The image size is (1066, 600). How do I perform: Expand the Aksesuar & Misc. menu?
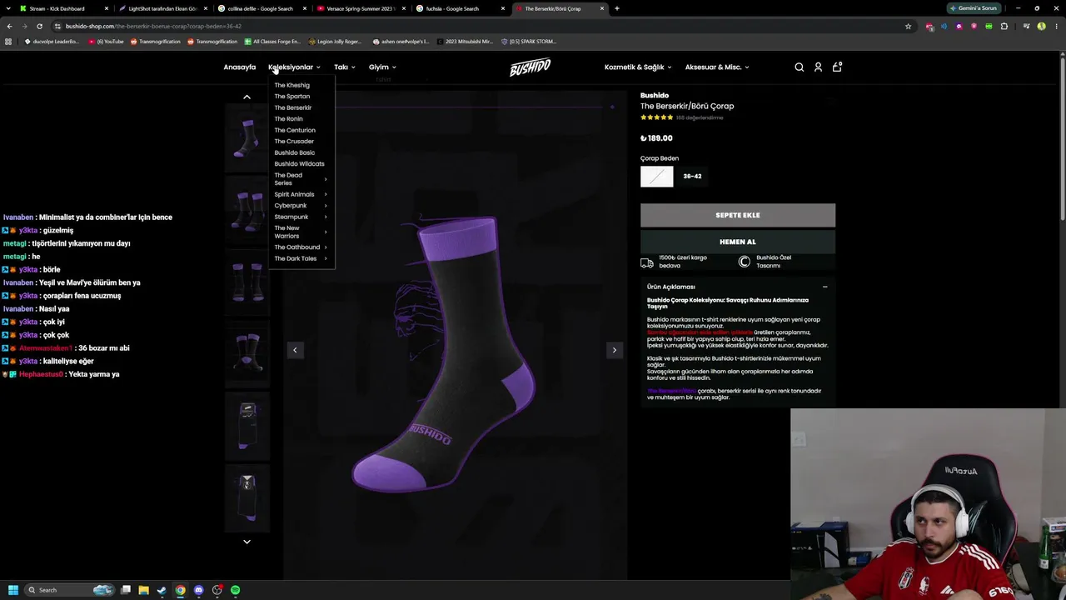(x=717, y=67)
